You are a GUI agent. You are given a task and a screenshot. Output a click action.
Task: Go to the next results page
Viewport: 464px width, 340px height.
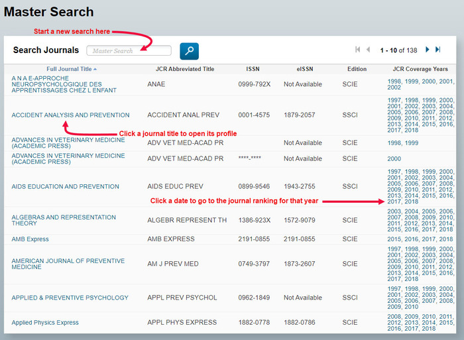[x=428, y=50]
